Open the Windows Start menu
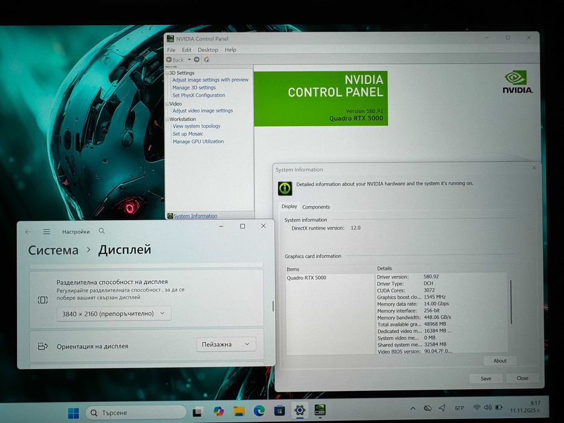564x423 pixels. [73, 413]
